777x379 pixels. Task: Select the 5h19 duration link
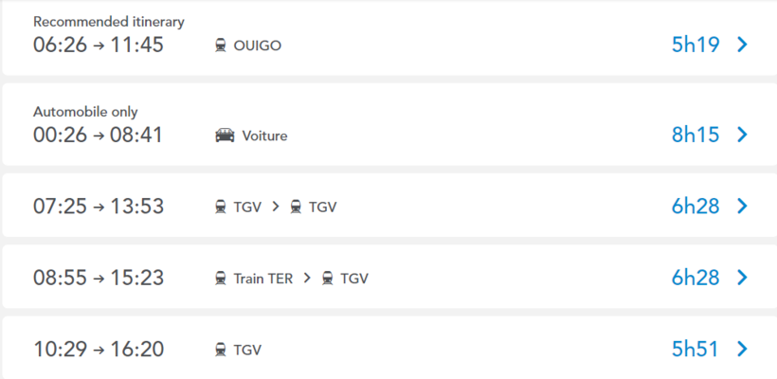click(696, 45)
